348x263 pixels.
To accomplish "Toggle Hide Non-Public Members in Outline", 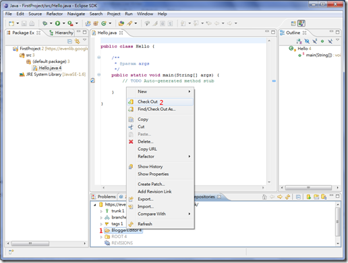I will click(322, 41).
